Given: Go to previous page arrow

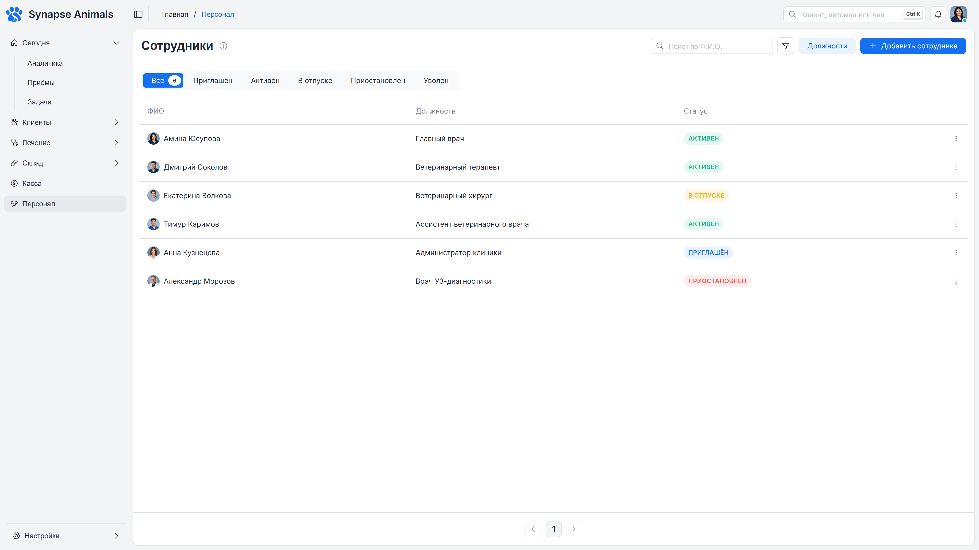Looking at the screenshot, I should [533, 529].
